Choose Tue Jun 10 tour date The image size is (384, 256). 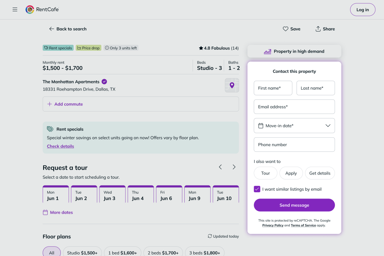226,194
